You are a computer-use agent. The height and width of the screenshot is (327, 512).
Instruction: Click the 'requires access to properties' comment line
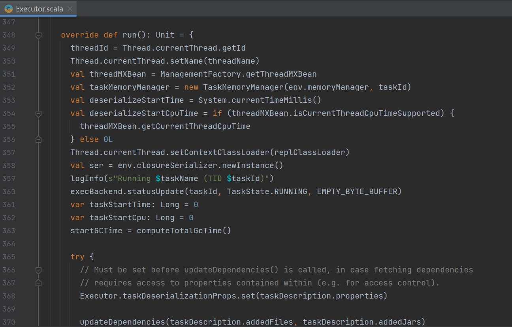tap(260, 283)
